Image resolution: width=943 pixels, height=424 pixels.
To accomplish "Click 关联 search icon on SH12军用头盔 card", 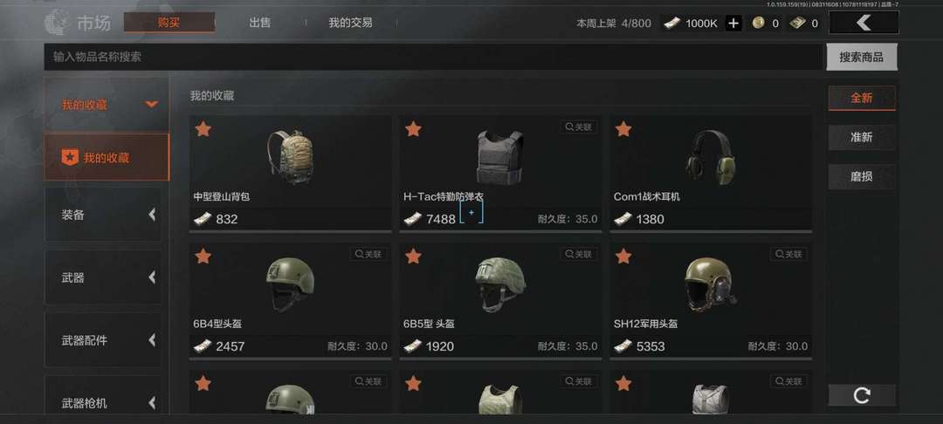I will (x=788, y=254).
